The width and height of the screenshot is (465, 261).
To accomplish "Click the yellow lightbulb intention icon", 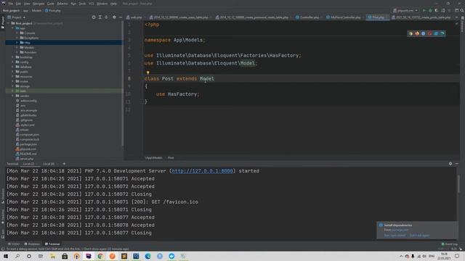I will (x=147, y=72).
